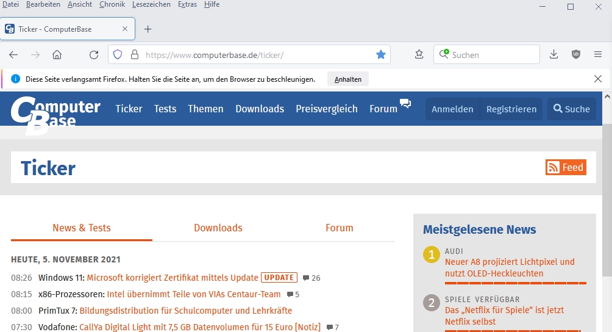
Task: Click the browser forward arrow
Action: (35, 55)
